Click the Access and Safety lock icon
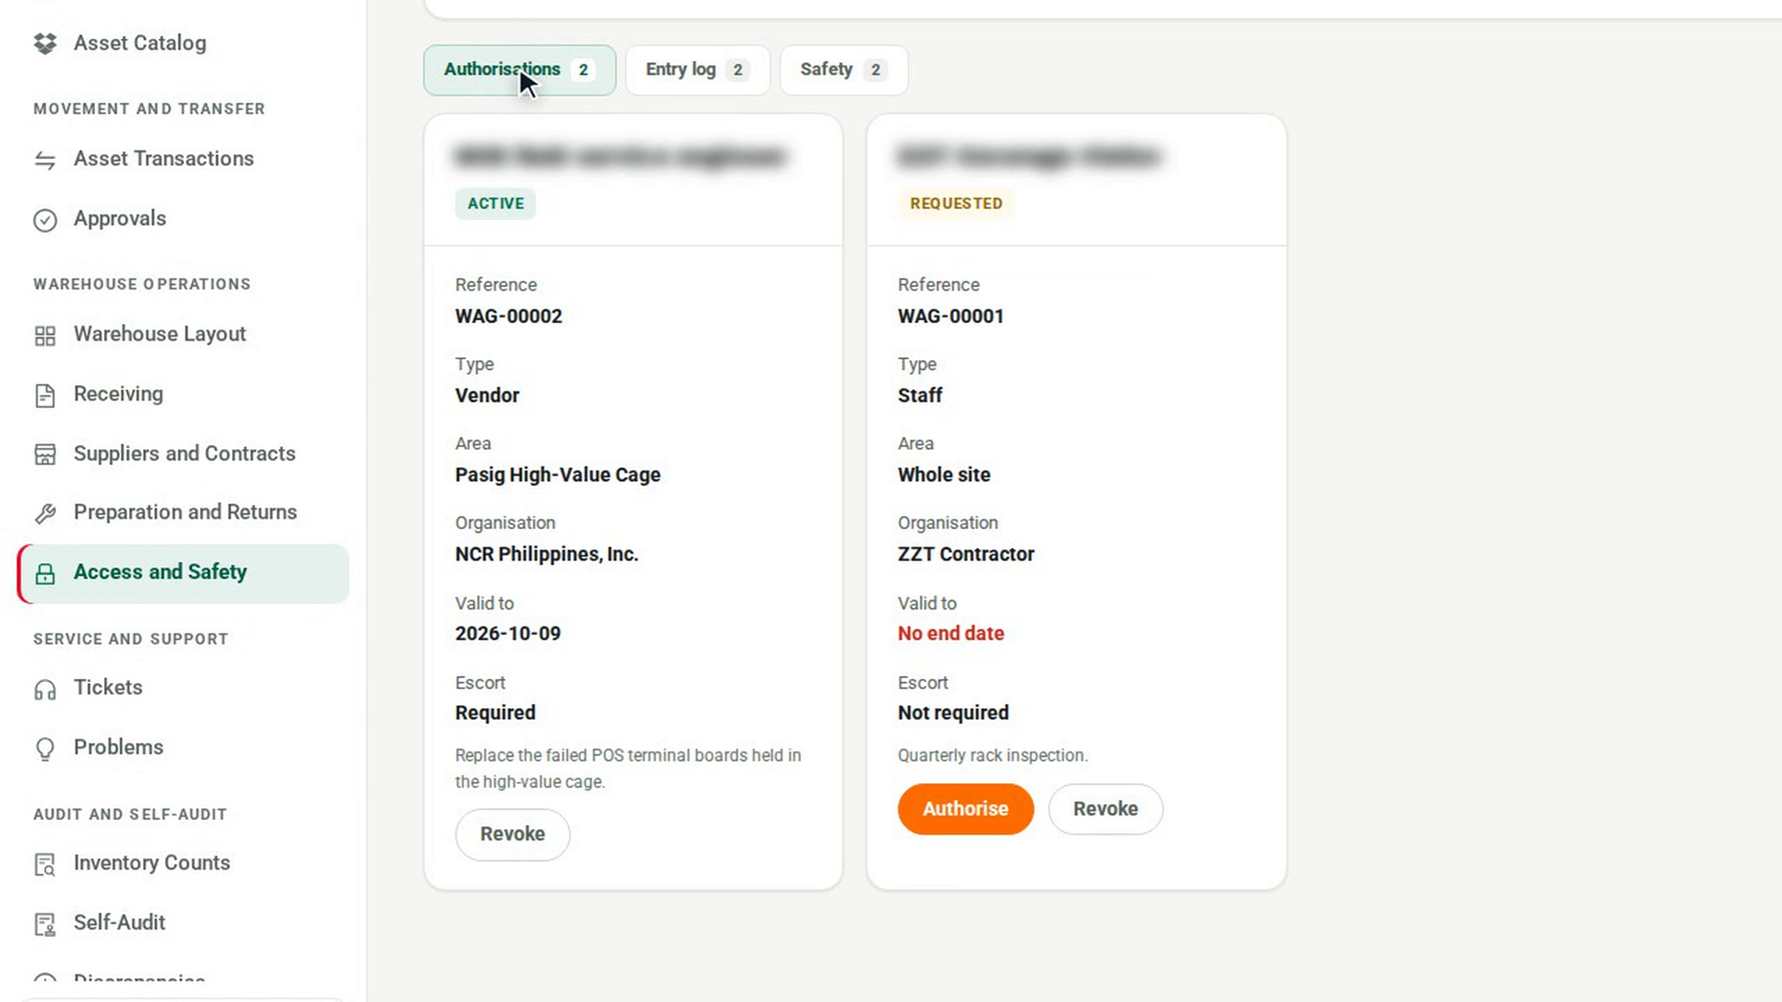Screen dimensions: 1782x1002 point(45,574)
